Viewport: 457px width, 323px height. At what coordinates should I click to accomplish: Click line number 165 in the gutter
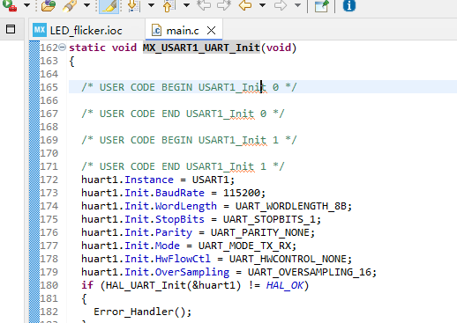pyautogui.click(x=49, y=87)
